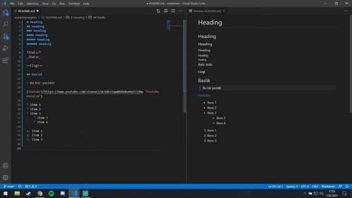Click volume icon in system tray

click(x=321, y=193)
